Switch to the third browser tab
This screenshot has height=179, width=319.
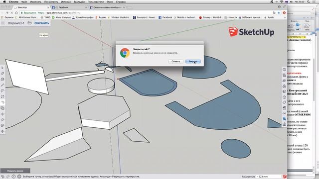107,7
